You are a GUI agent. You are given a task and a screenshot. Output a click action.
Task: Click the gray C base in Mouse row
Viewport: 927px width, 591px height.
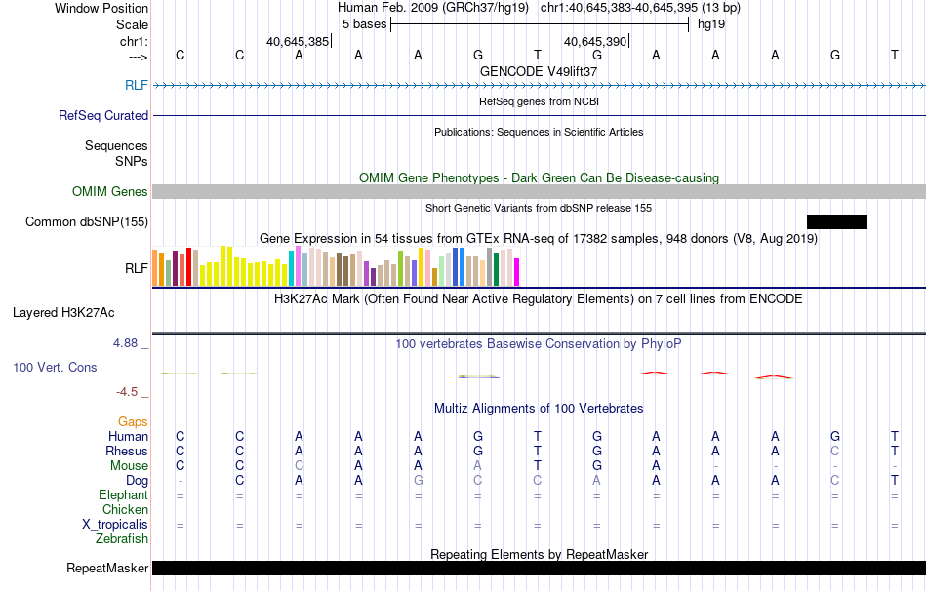pyautogui.click(x=299, y=466)
